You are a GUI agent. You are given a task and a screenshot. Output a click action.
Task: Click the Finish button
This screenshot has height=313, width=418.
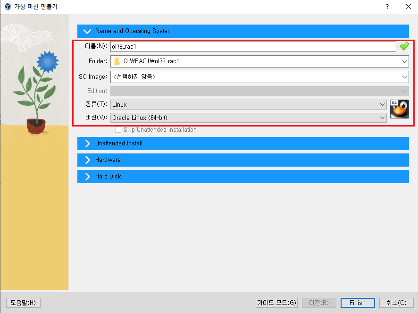[x=358, y=303]
